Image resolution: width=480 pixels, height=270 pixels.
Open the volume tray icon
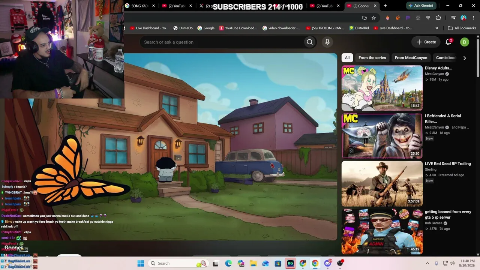click(452, 263)
